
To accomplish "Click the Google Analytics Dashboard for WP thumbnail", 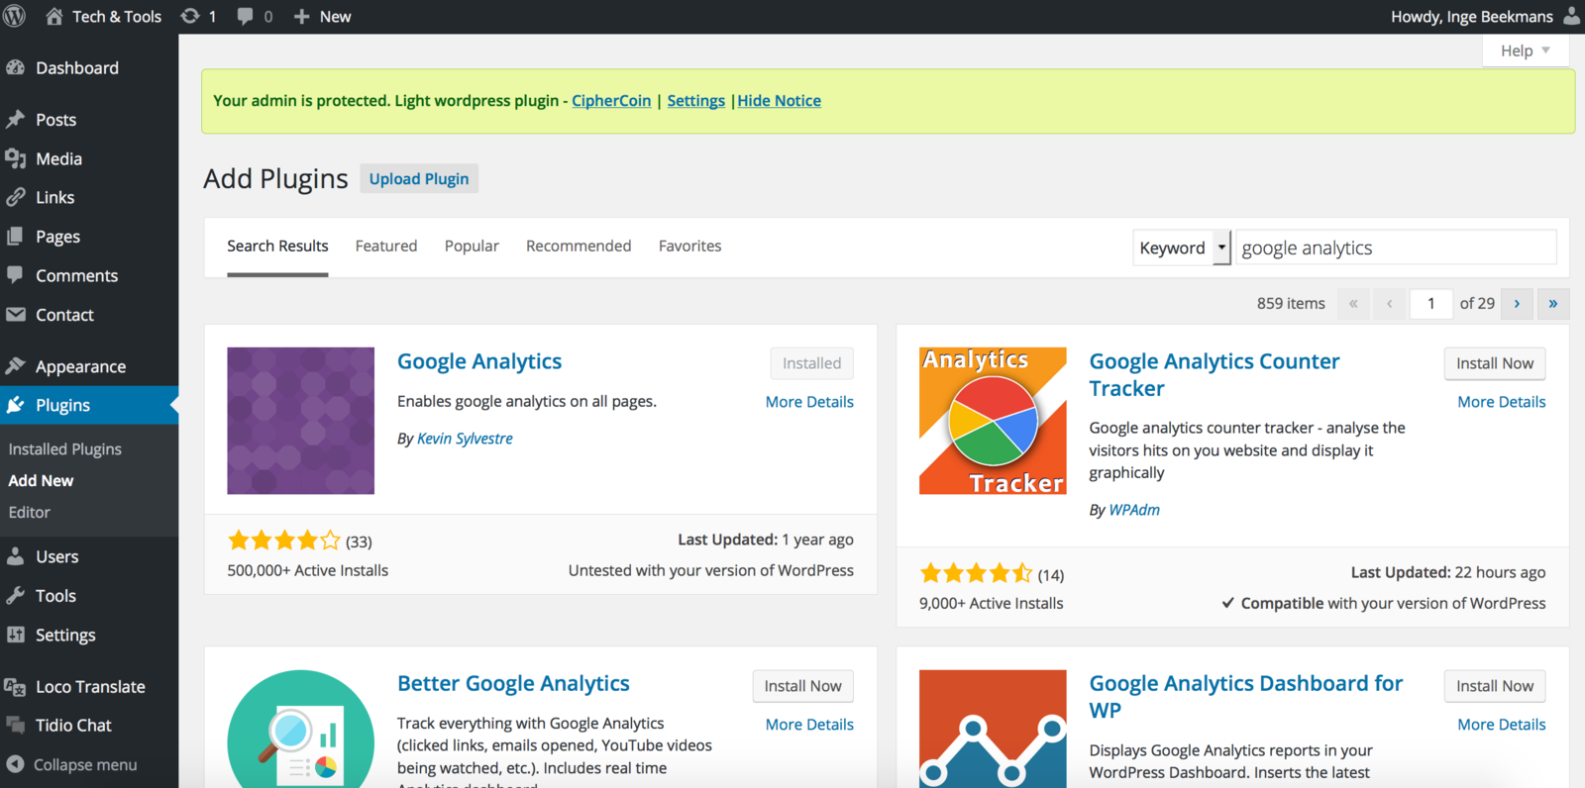I will pyautogui.click(x=993, y=729).
